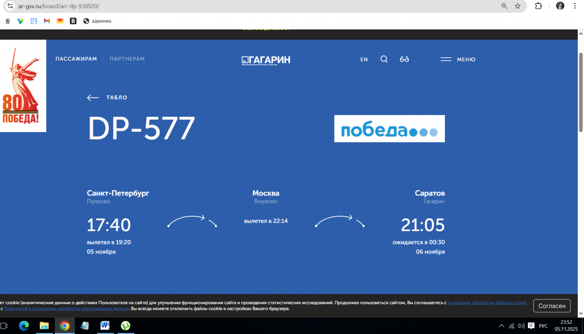
Task: Click the back arrow next to ТАБЛО
Action: [x=93, y=98]
